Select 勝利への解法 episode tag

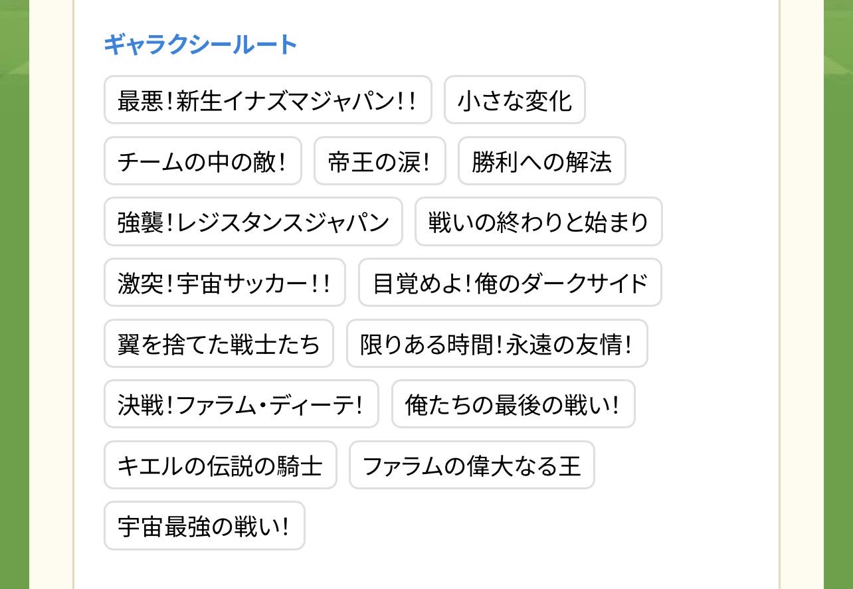click(541, 161)
